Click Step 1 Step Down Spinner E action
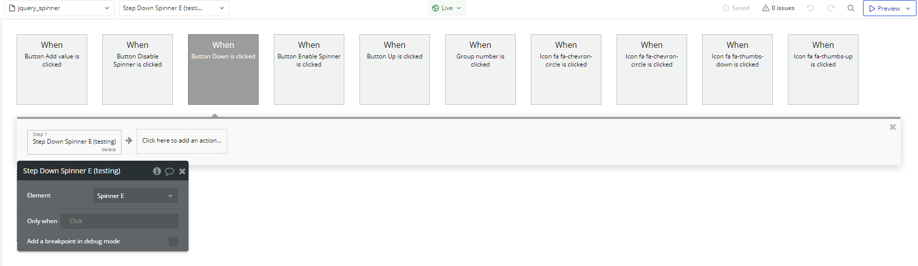Screen dimensions: 918x266 tap(74, 141)
